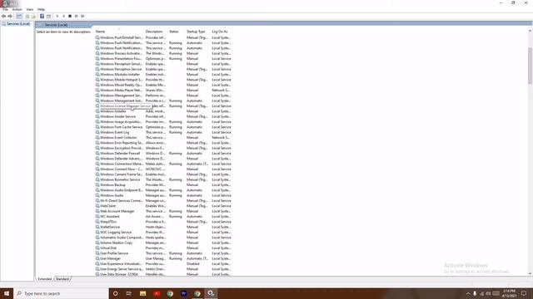Select the Windows Process Activation row

(x=163, y=53)
